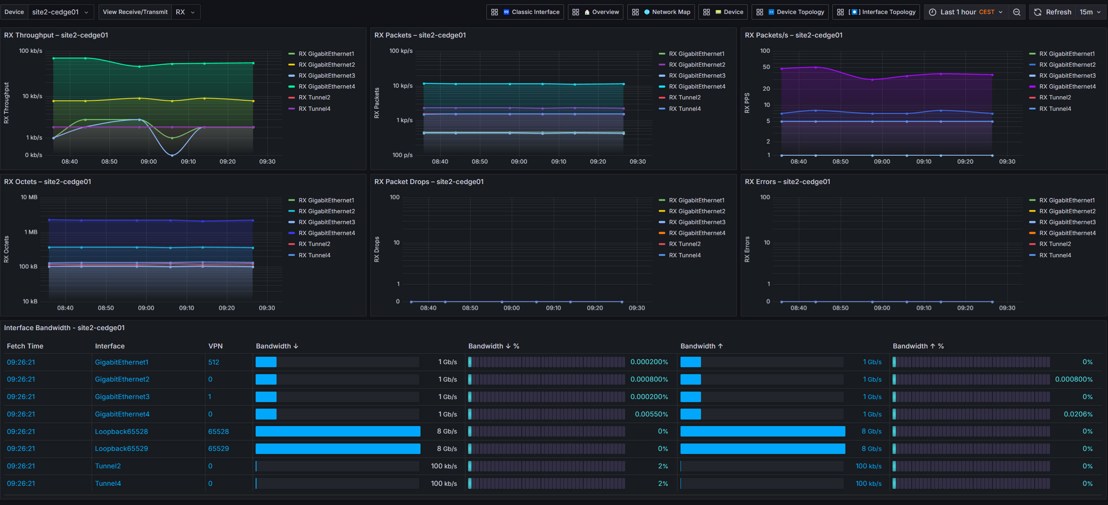Expand the Device site2-cedge01 dropdown
The width and height of the screenshot is (1108, 505).
click(60, 12)
